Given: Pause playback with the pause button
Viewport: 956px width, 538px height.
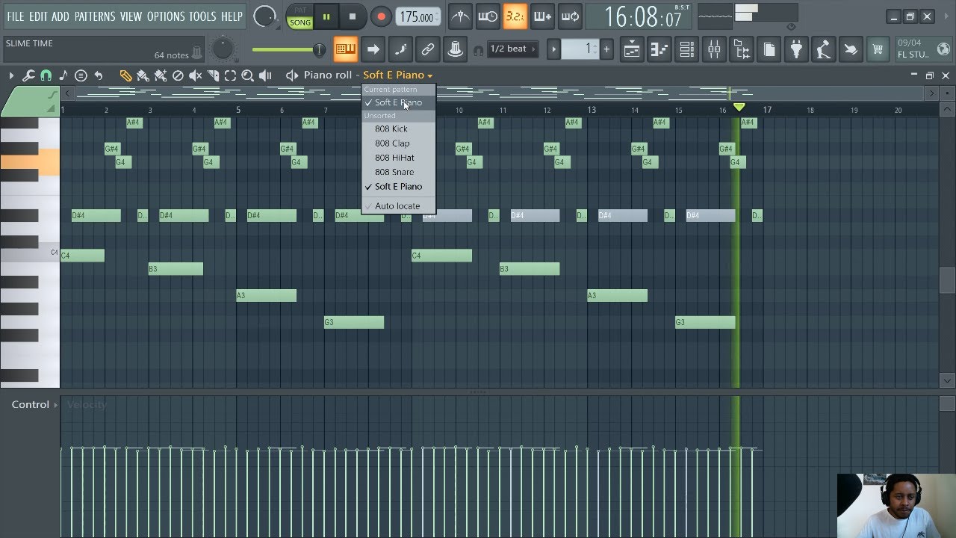Looking at the screenshot, I should [x=326, y=16].
